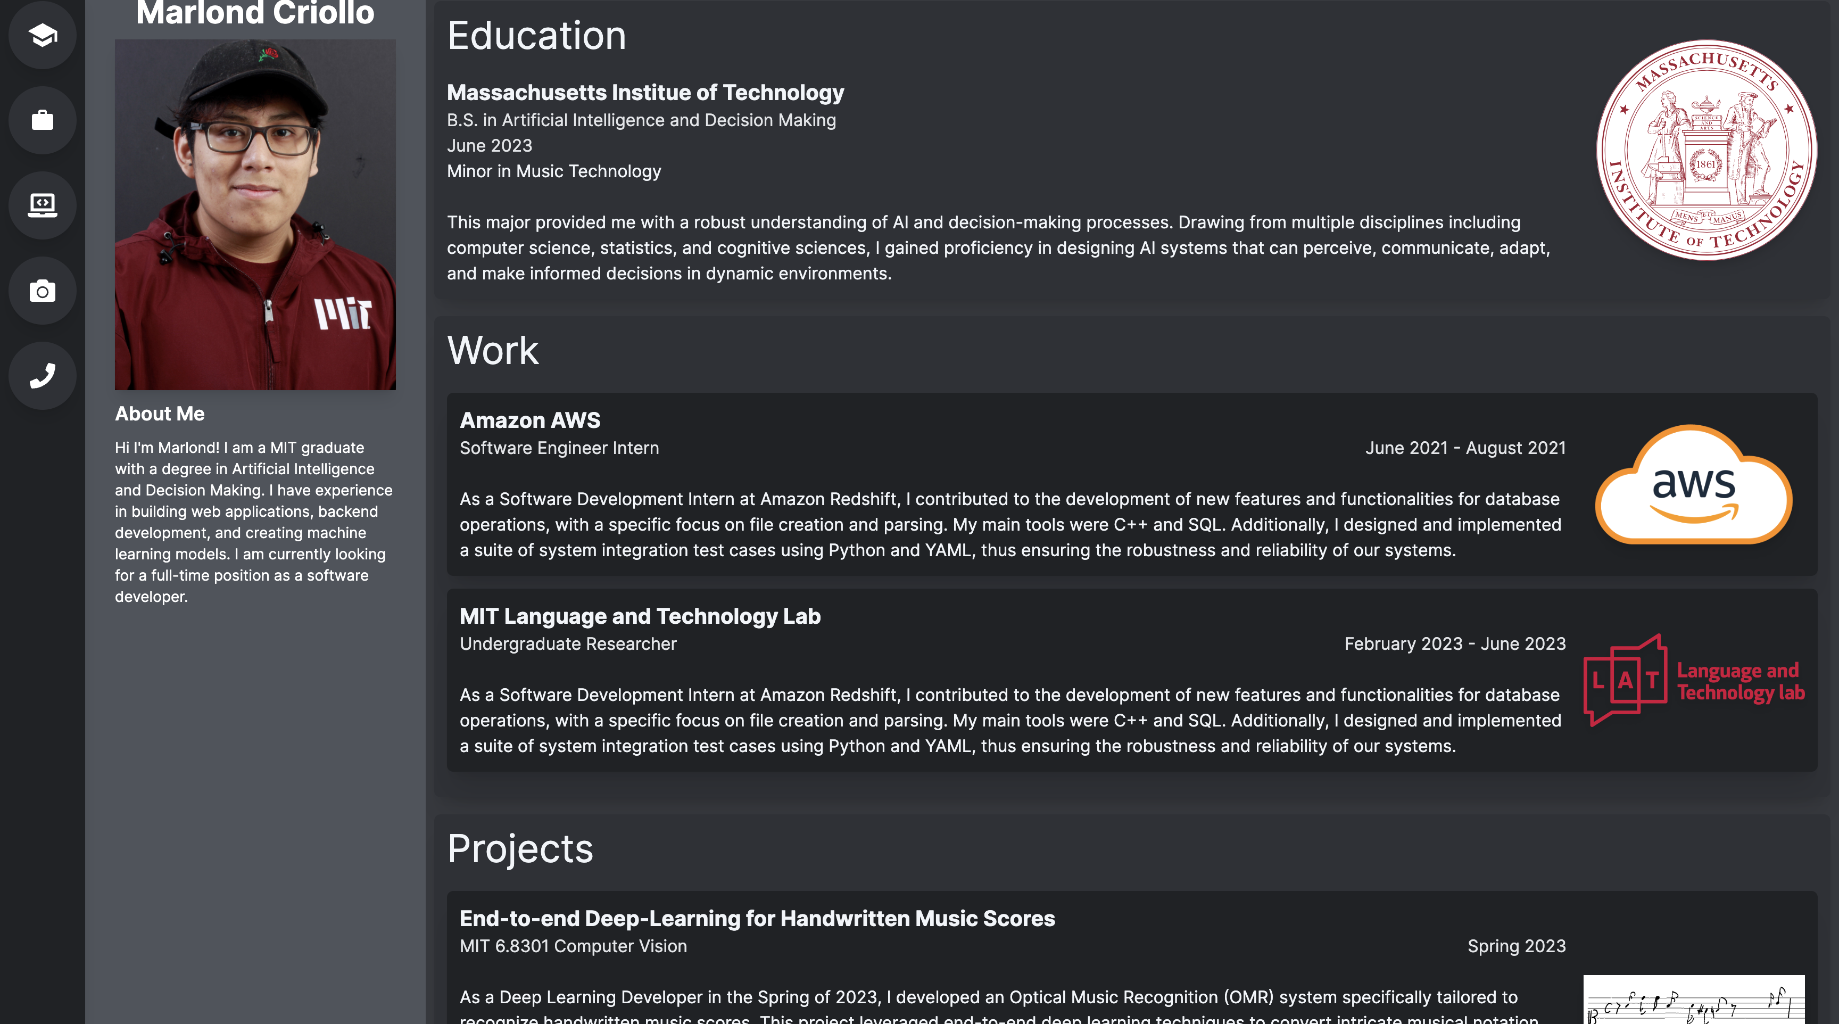Open the handwritten music score thumbnail

[1693, 999]
